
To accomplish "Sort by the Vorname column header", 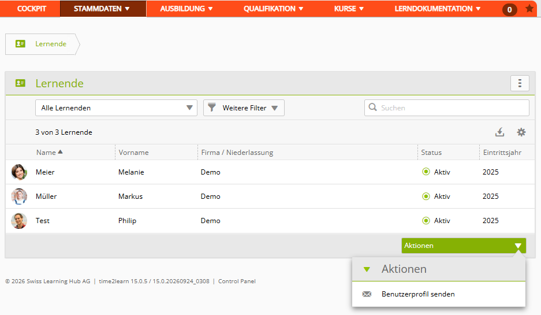I will click(x=133, y=153).
